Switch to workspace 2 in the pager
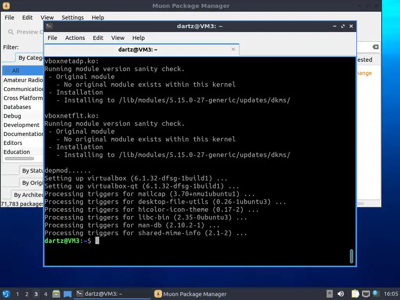 pyautogui.click(x=27, y=294)
